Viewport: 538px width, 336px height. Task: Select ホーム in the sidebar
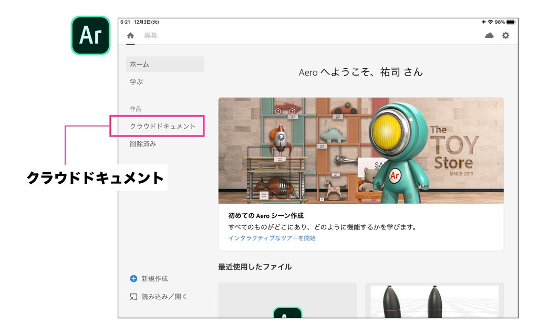tap(164, 64)
